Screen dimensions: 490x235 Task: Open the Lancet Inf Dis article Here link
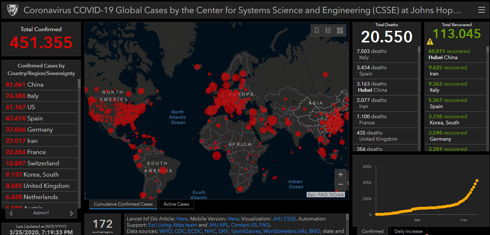pyautogui.click(x=182, y=219)
